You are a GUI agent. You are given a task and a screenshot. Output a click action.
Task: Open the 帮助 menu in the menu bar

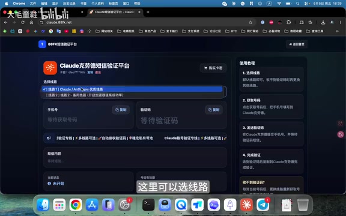(137, 4)
